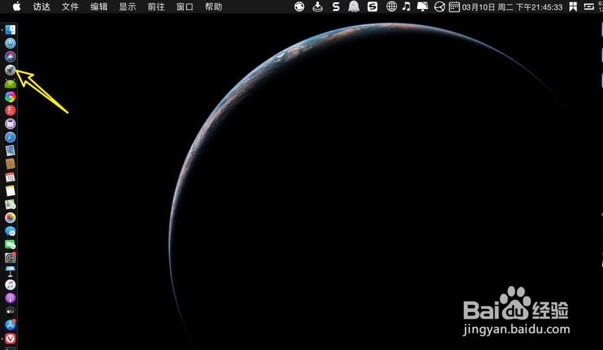Open the purple floppy-disk app in Dock
The image size is (603, 350).
click(x=10, y=124)
